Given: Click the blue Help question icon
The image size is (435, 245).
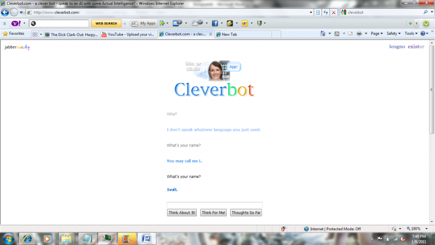Looking at the screenshot, I should pos(423,34).
